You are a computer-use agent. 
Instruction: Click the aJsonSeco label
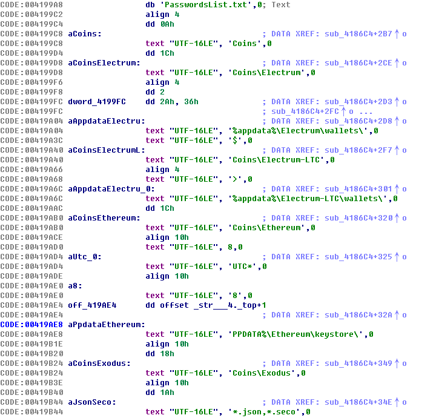(92, 402)
